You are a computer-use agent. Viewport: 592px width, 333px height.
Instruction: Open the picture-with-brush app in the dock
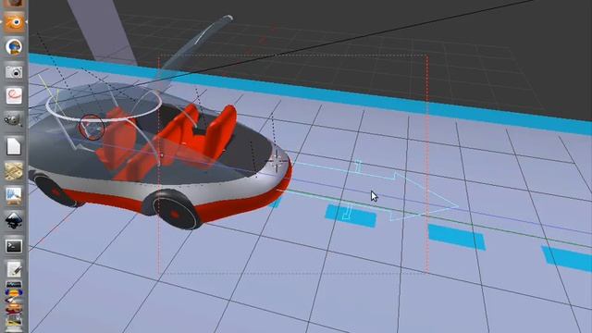click(14, 196)
